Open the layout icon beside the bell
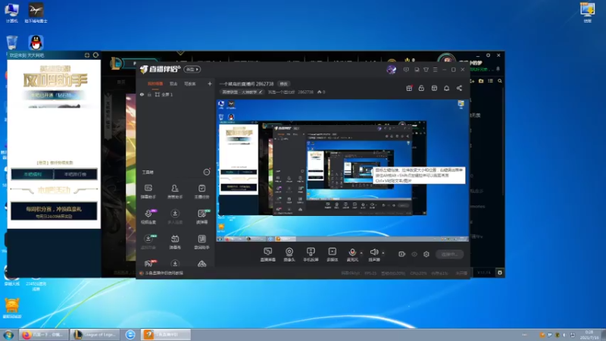 434,88
